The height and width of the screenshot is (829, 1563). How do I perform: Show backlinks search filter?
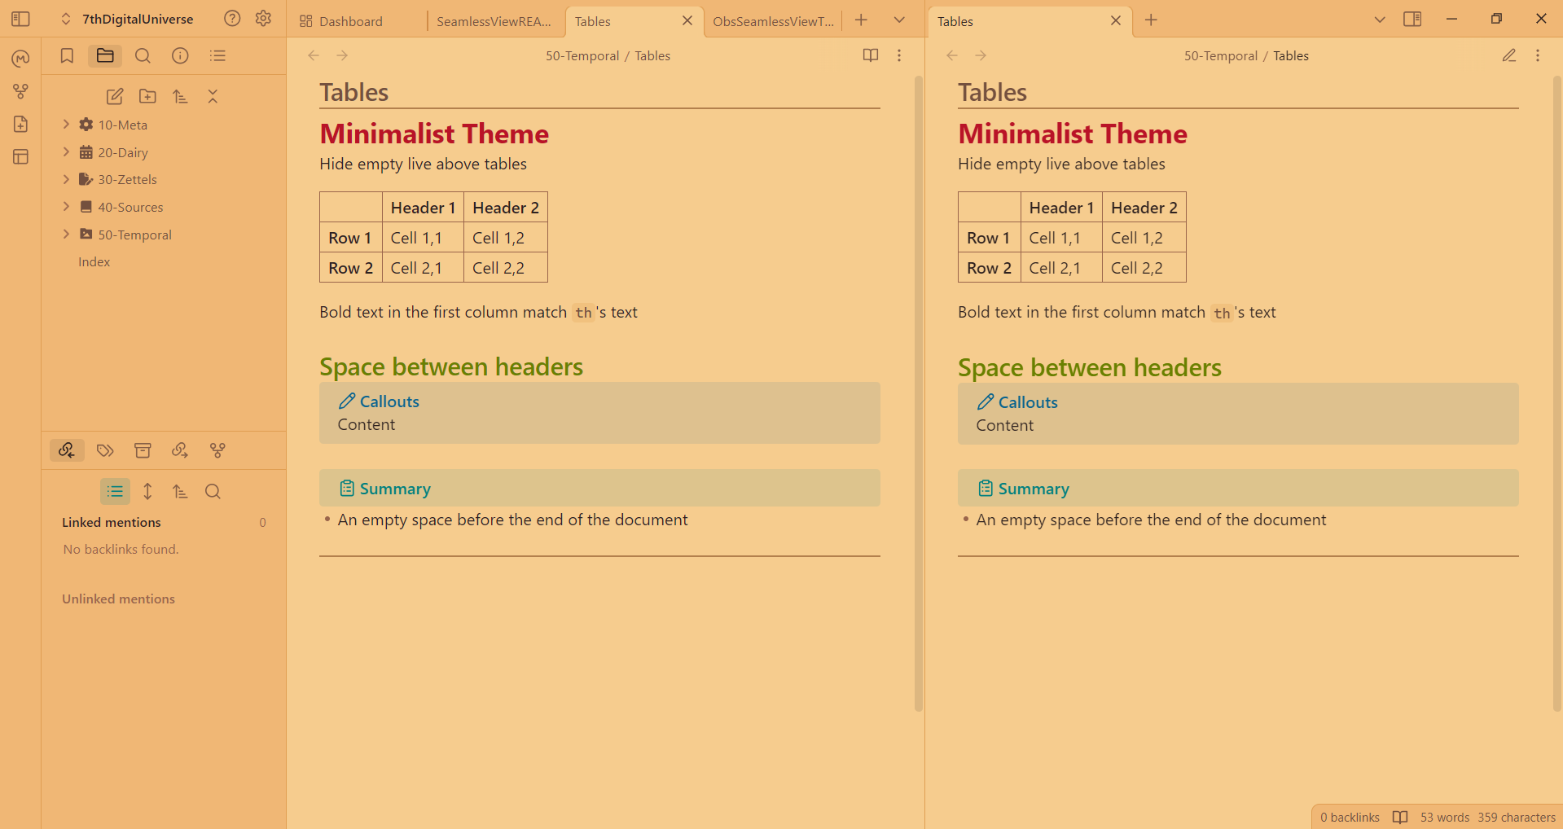tap(213, 491)
